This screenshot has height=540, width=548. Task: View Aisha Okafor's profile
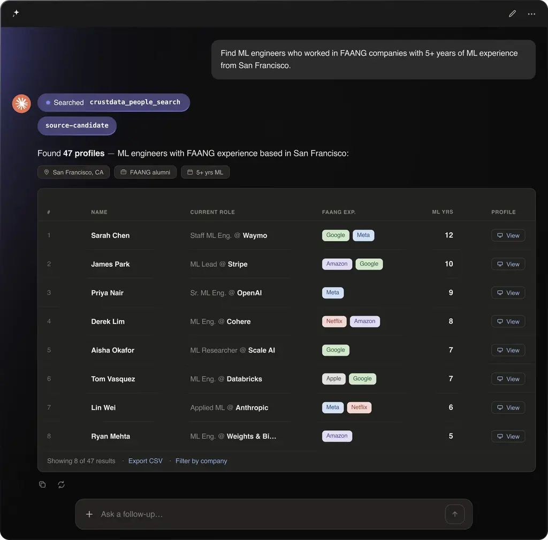(x=508, y=350)
